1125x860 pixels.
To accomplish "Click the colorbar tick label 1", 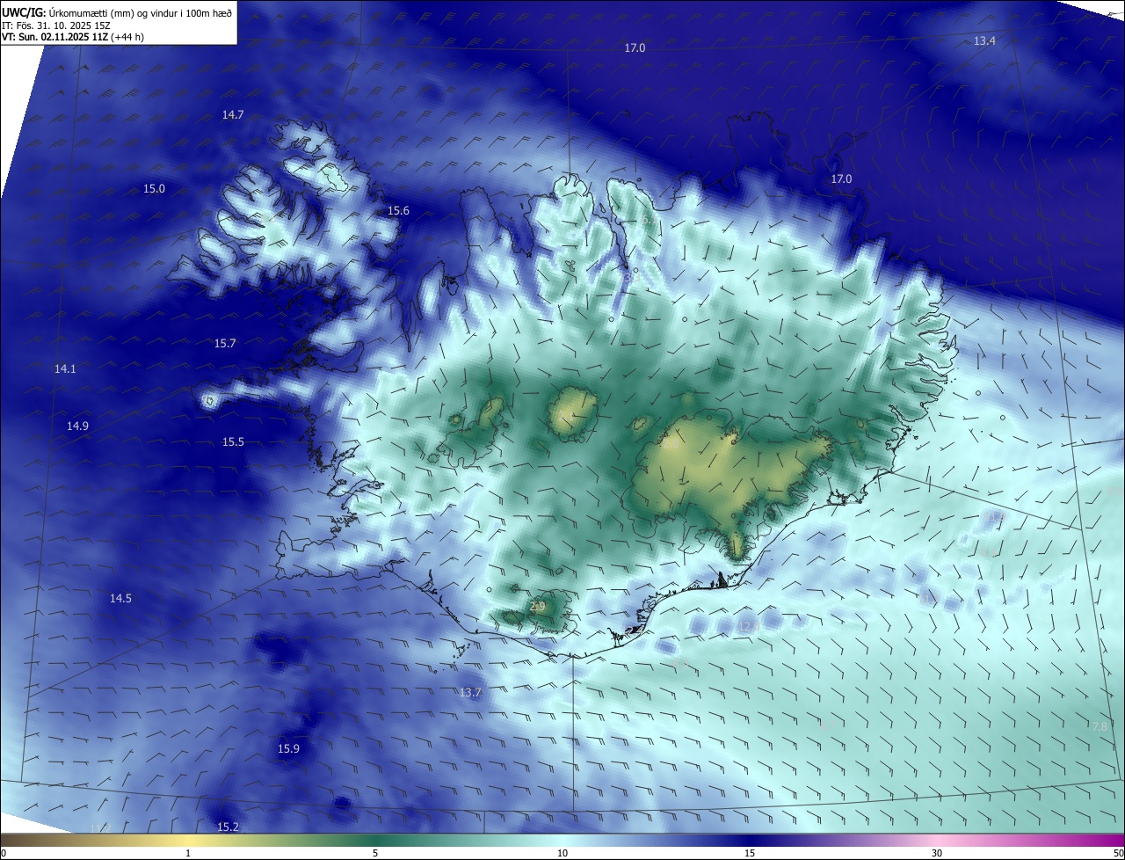I will point(188,853).
